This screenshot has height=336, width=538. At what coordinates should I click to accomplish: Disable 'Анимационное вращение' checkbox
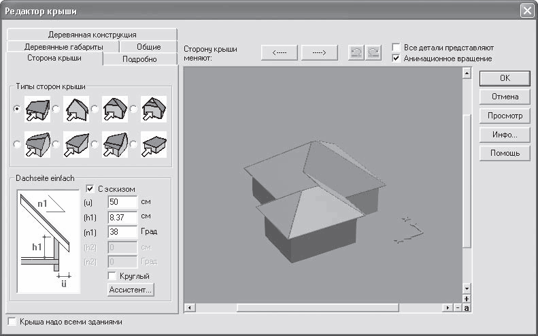(397, 58)
